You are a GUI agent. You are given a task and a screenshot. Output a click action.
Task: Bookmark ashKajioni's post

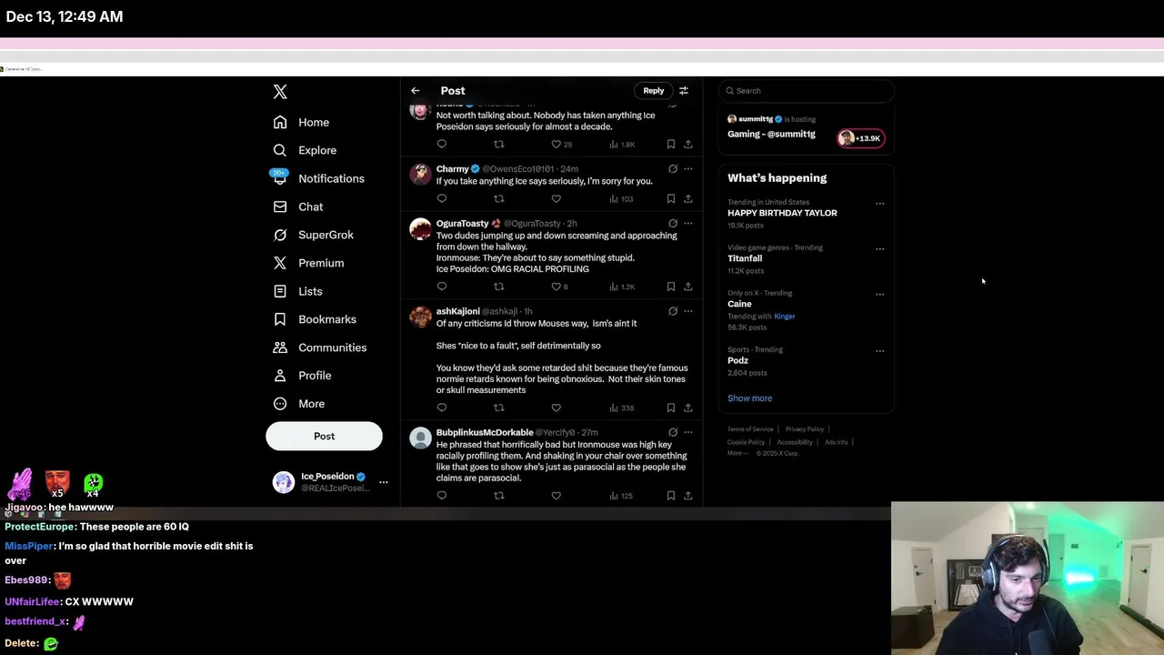point(671,408)
